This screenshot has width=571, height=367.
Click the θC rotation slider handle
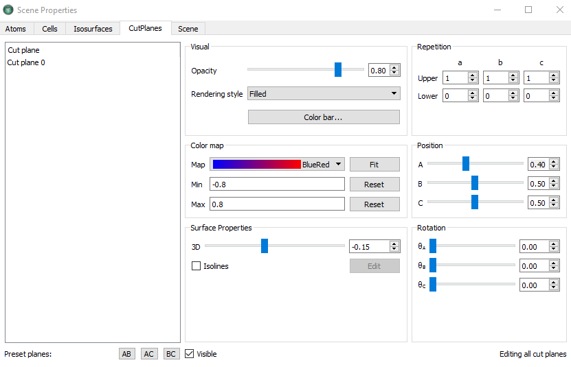[433, 284]
